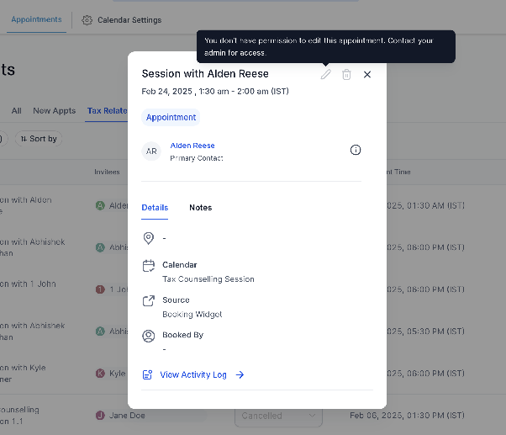Click the Kyle invitee avatar
This screenshot has width=506, height=435.
coord(100,374)
